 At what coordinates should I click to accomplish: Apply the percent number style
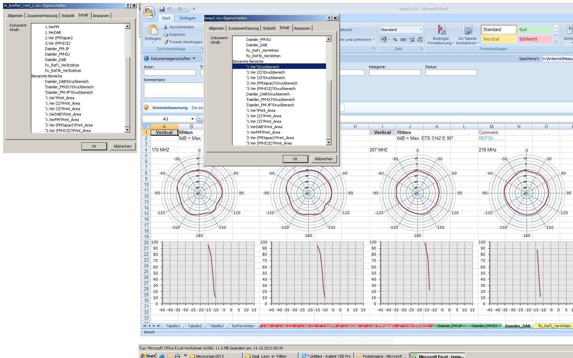point(395,40)
